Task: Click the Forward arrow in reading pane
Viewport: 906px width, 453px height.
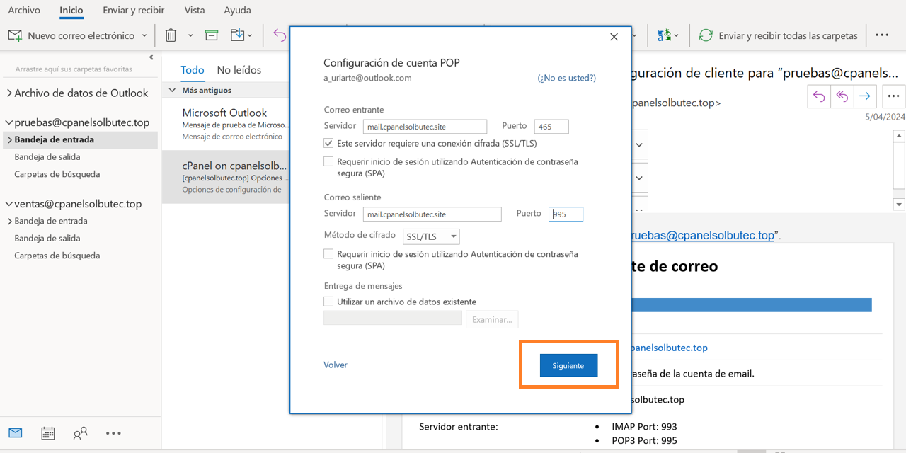Action: (x=864, y=96)
